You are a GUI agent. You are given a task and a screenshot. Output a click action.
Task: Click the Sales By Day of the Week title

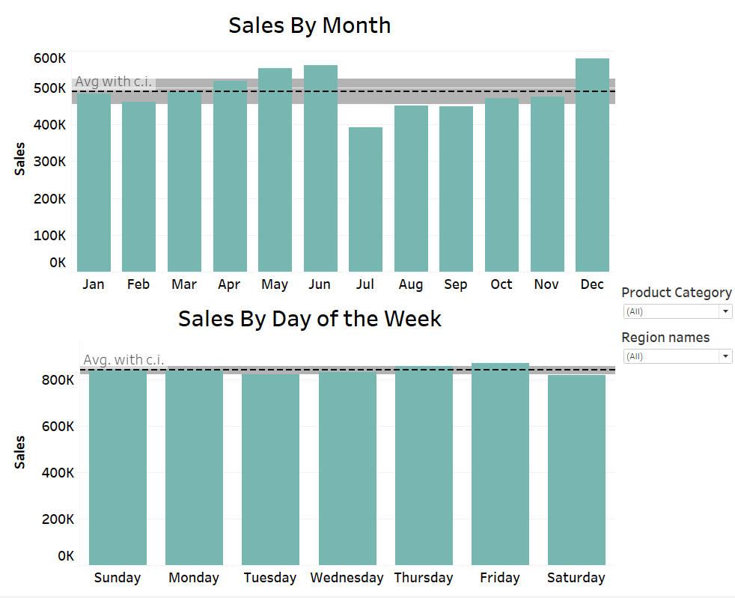(x=309, y=318)
